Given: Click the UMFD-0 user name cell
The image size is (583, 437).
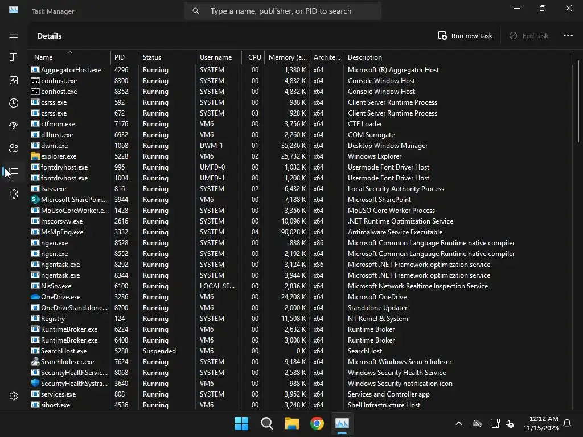Looking at the screenshot, I should pos(212,167).
